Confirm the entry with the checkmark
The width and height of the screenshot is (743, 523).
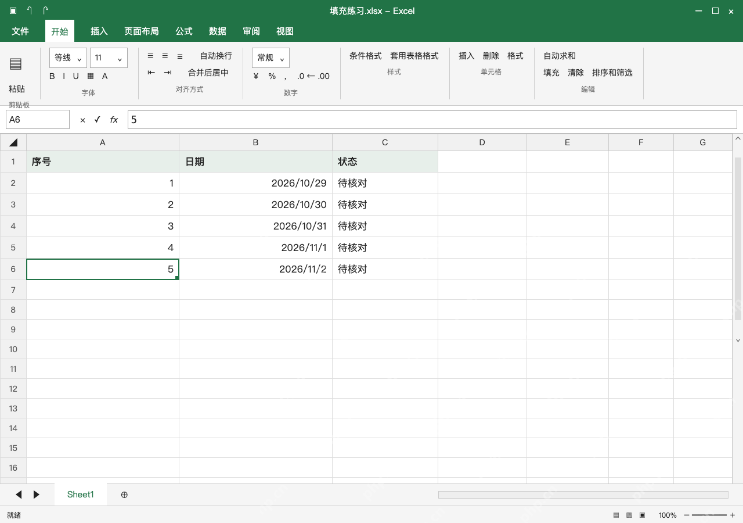coord(98,120)
